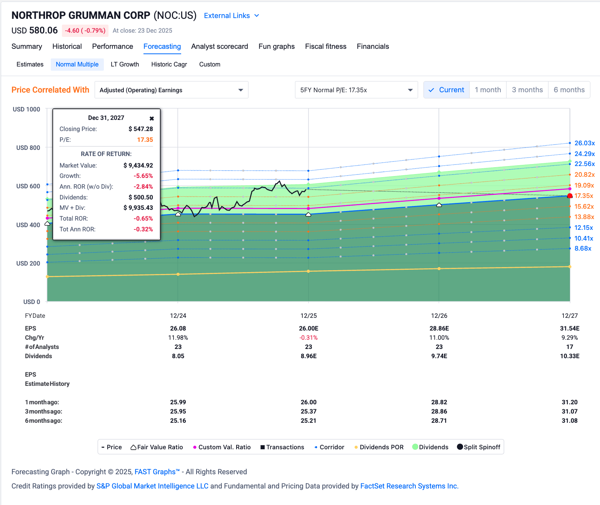Enable the 3 months view
Viewport: 600px width, 505px height.
click(x=527, y=90)
